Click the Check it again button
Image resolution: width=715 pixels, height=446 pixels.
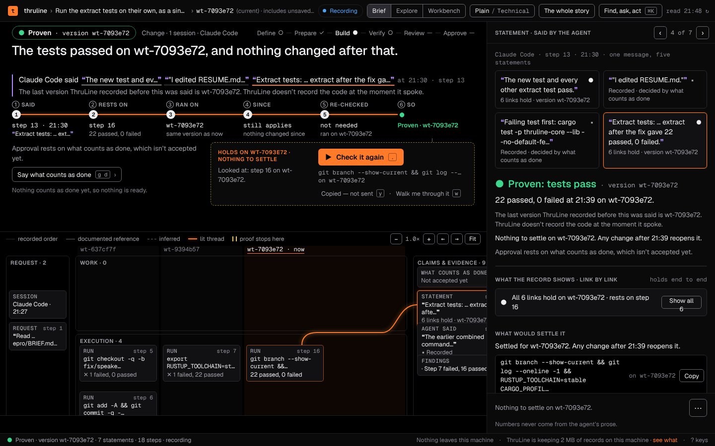(361, 157)
